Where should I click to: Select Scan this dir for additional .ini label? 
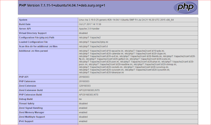click(x=38, y=47)
